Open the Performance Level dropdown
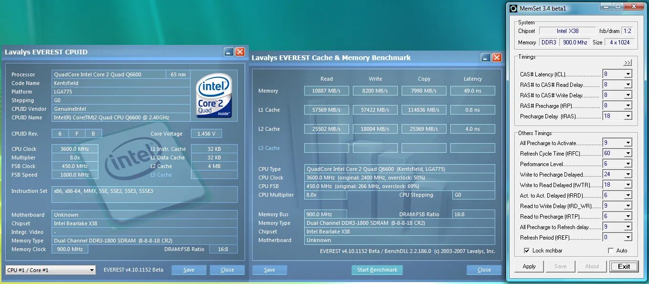649x284 pixels. pos(628,164)
